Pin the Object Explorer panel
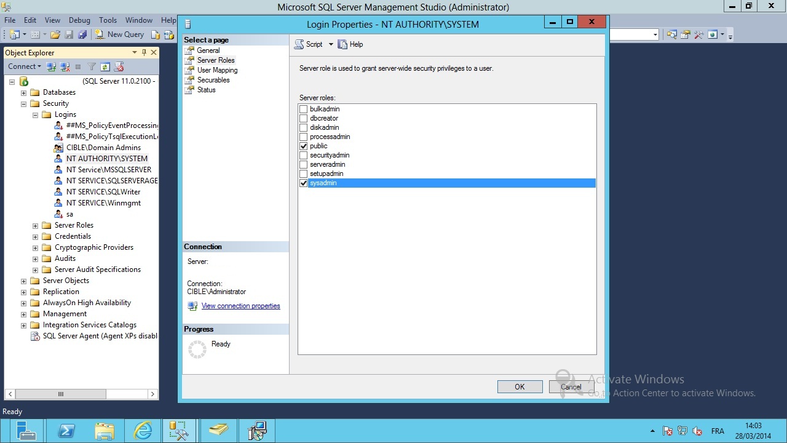This screenshot has height=443, width=787. (144, 52)
